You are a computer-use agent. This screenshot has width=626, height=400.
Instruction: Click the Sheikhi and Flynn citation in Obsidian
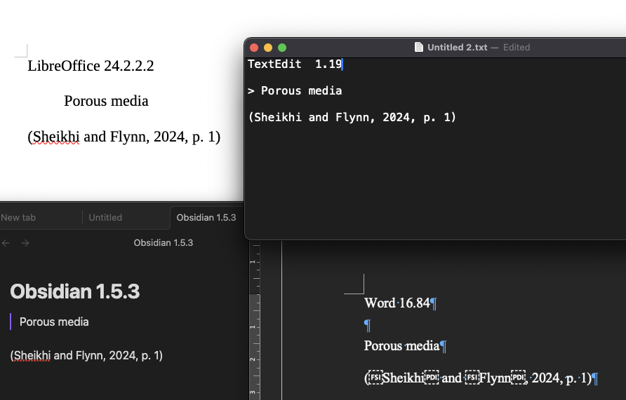[86, 355]
